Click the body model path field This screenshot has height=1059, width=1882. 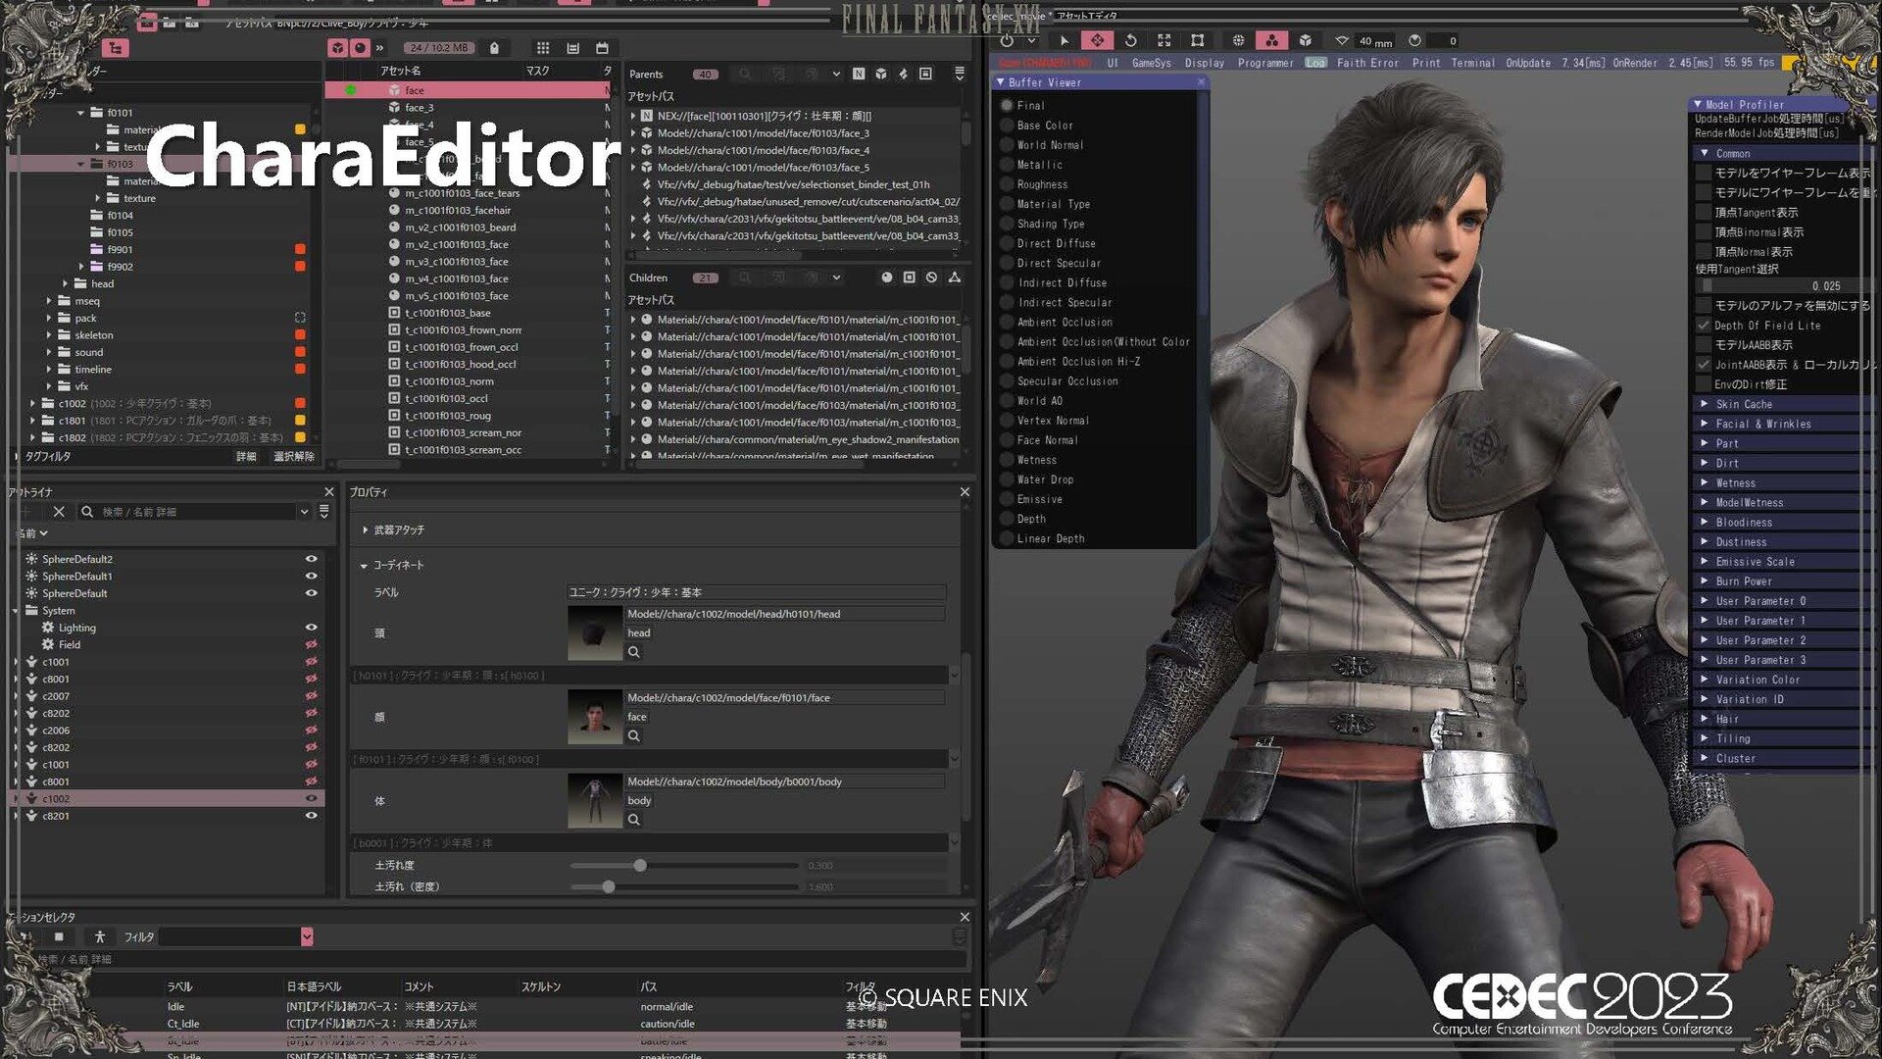(x=784, y=782)
